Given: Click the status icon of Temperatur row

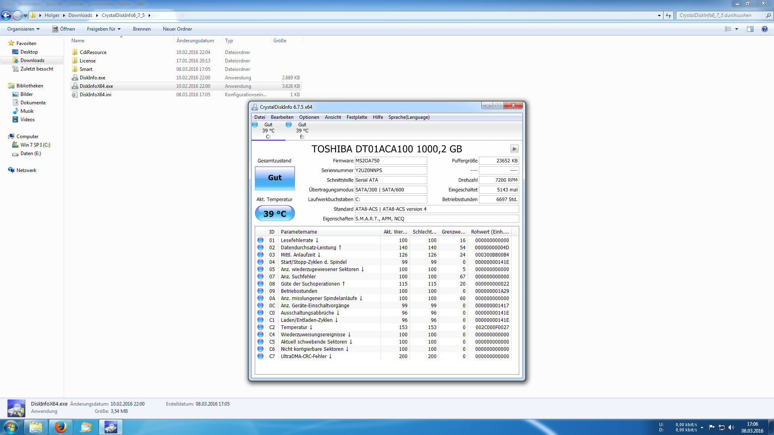Looking at the screenshot, I should click(260, 327).
